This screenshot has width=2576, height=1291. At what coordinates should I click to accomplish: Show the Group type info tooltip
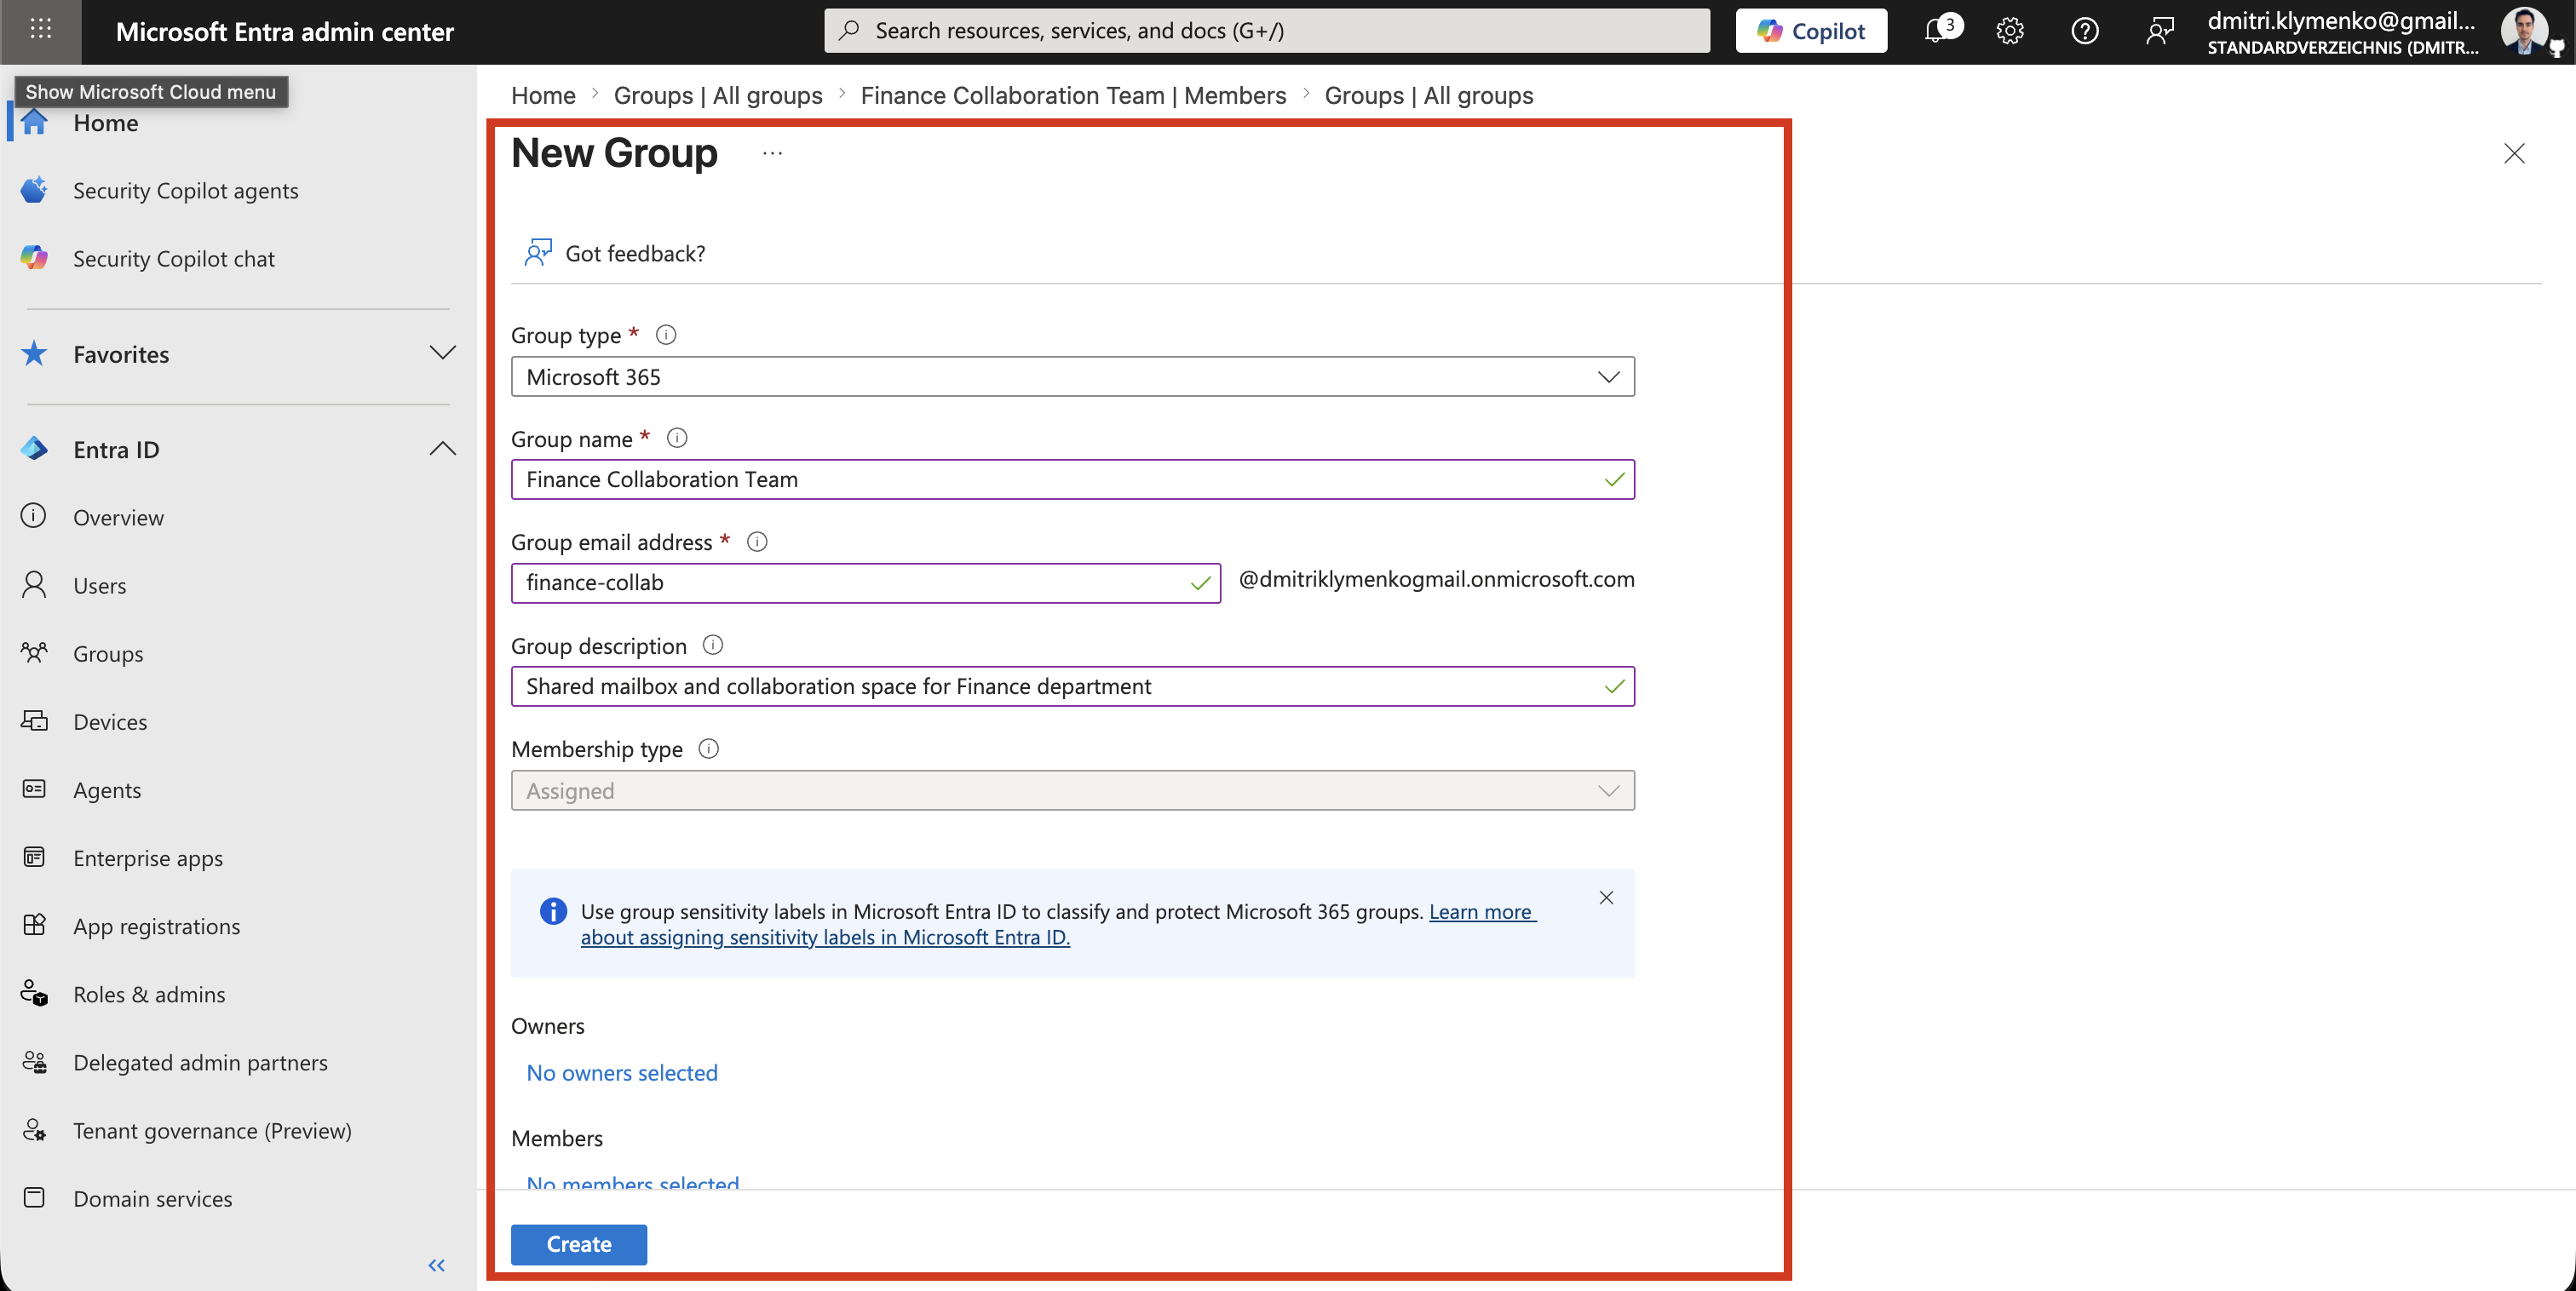click(x=666, y=335)
